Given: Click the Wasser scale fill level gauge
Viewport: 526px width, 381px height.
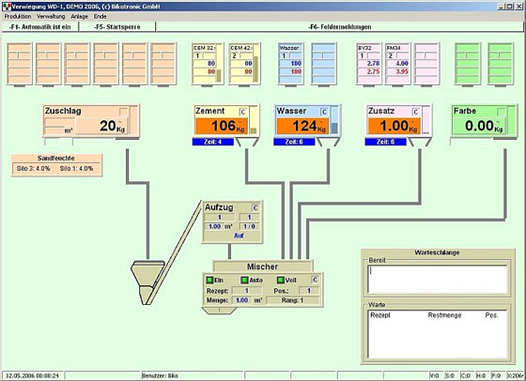Looking at the screenshot, I should (x=334, y=121).
